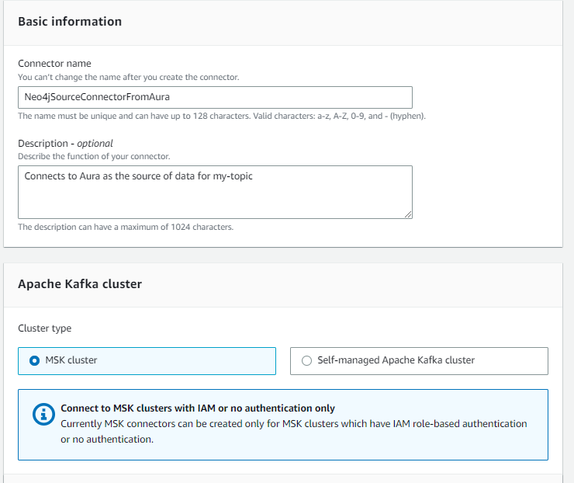Screen dimensions: 574x483
Task: Click the alert body text about IAM role-based authentication
Action: 293,431
